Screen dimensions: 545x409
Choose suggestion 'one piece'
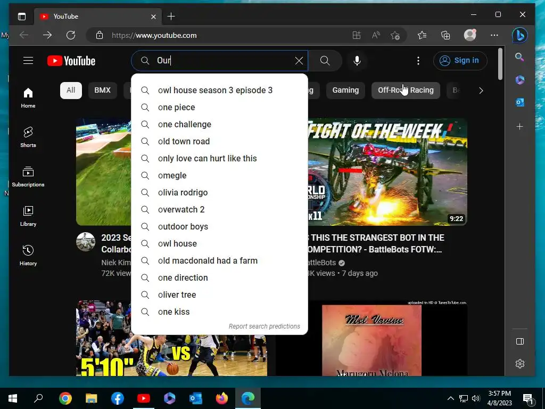220,108
